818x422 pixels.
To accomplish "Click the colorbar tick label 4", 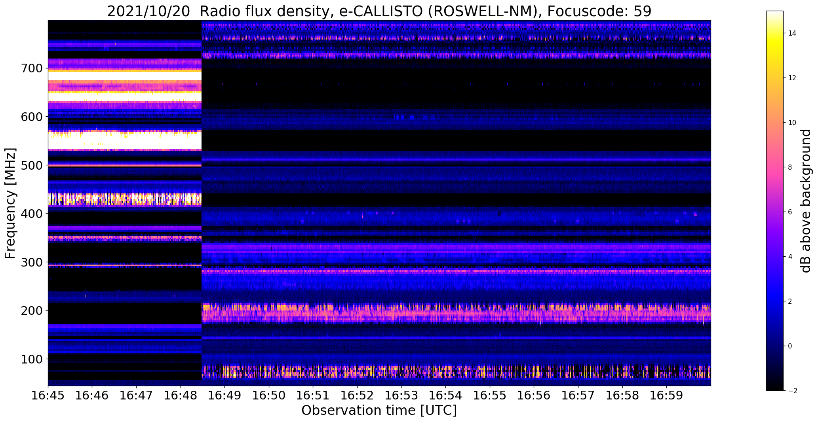I will [790, 257].
